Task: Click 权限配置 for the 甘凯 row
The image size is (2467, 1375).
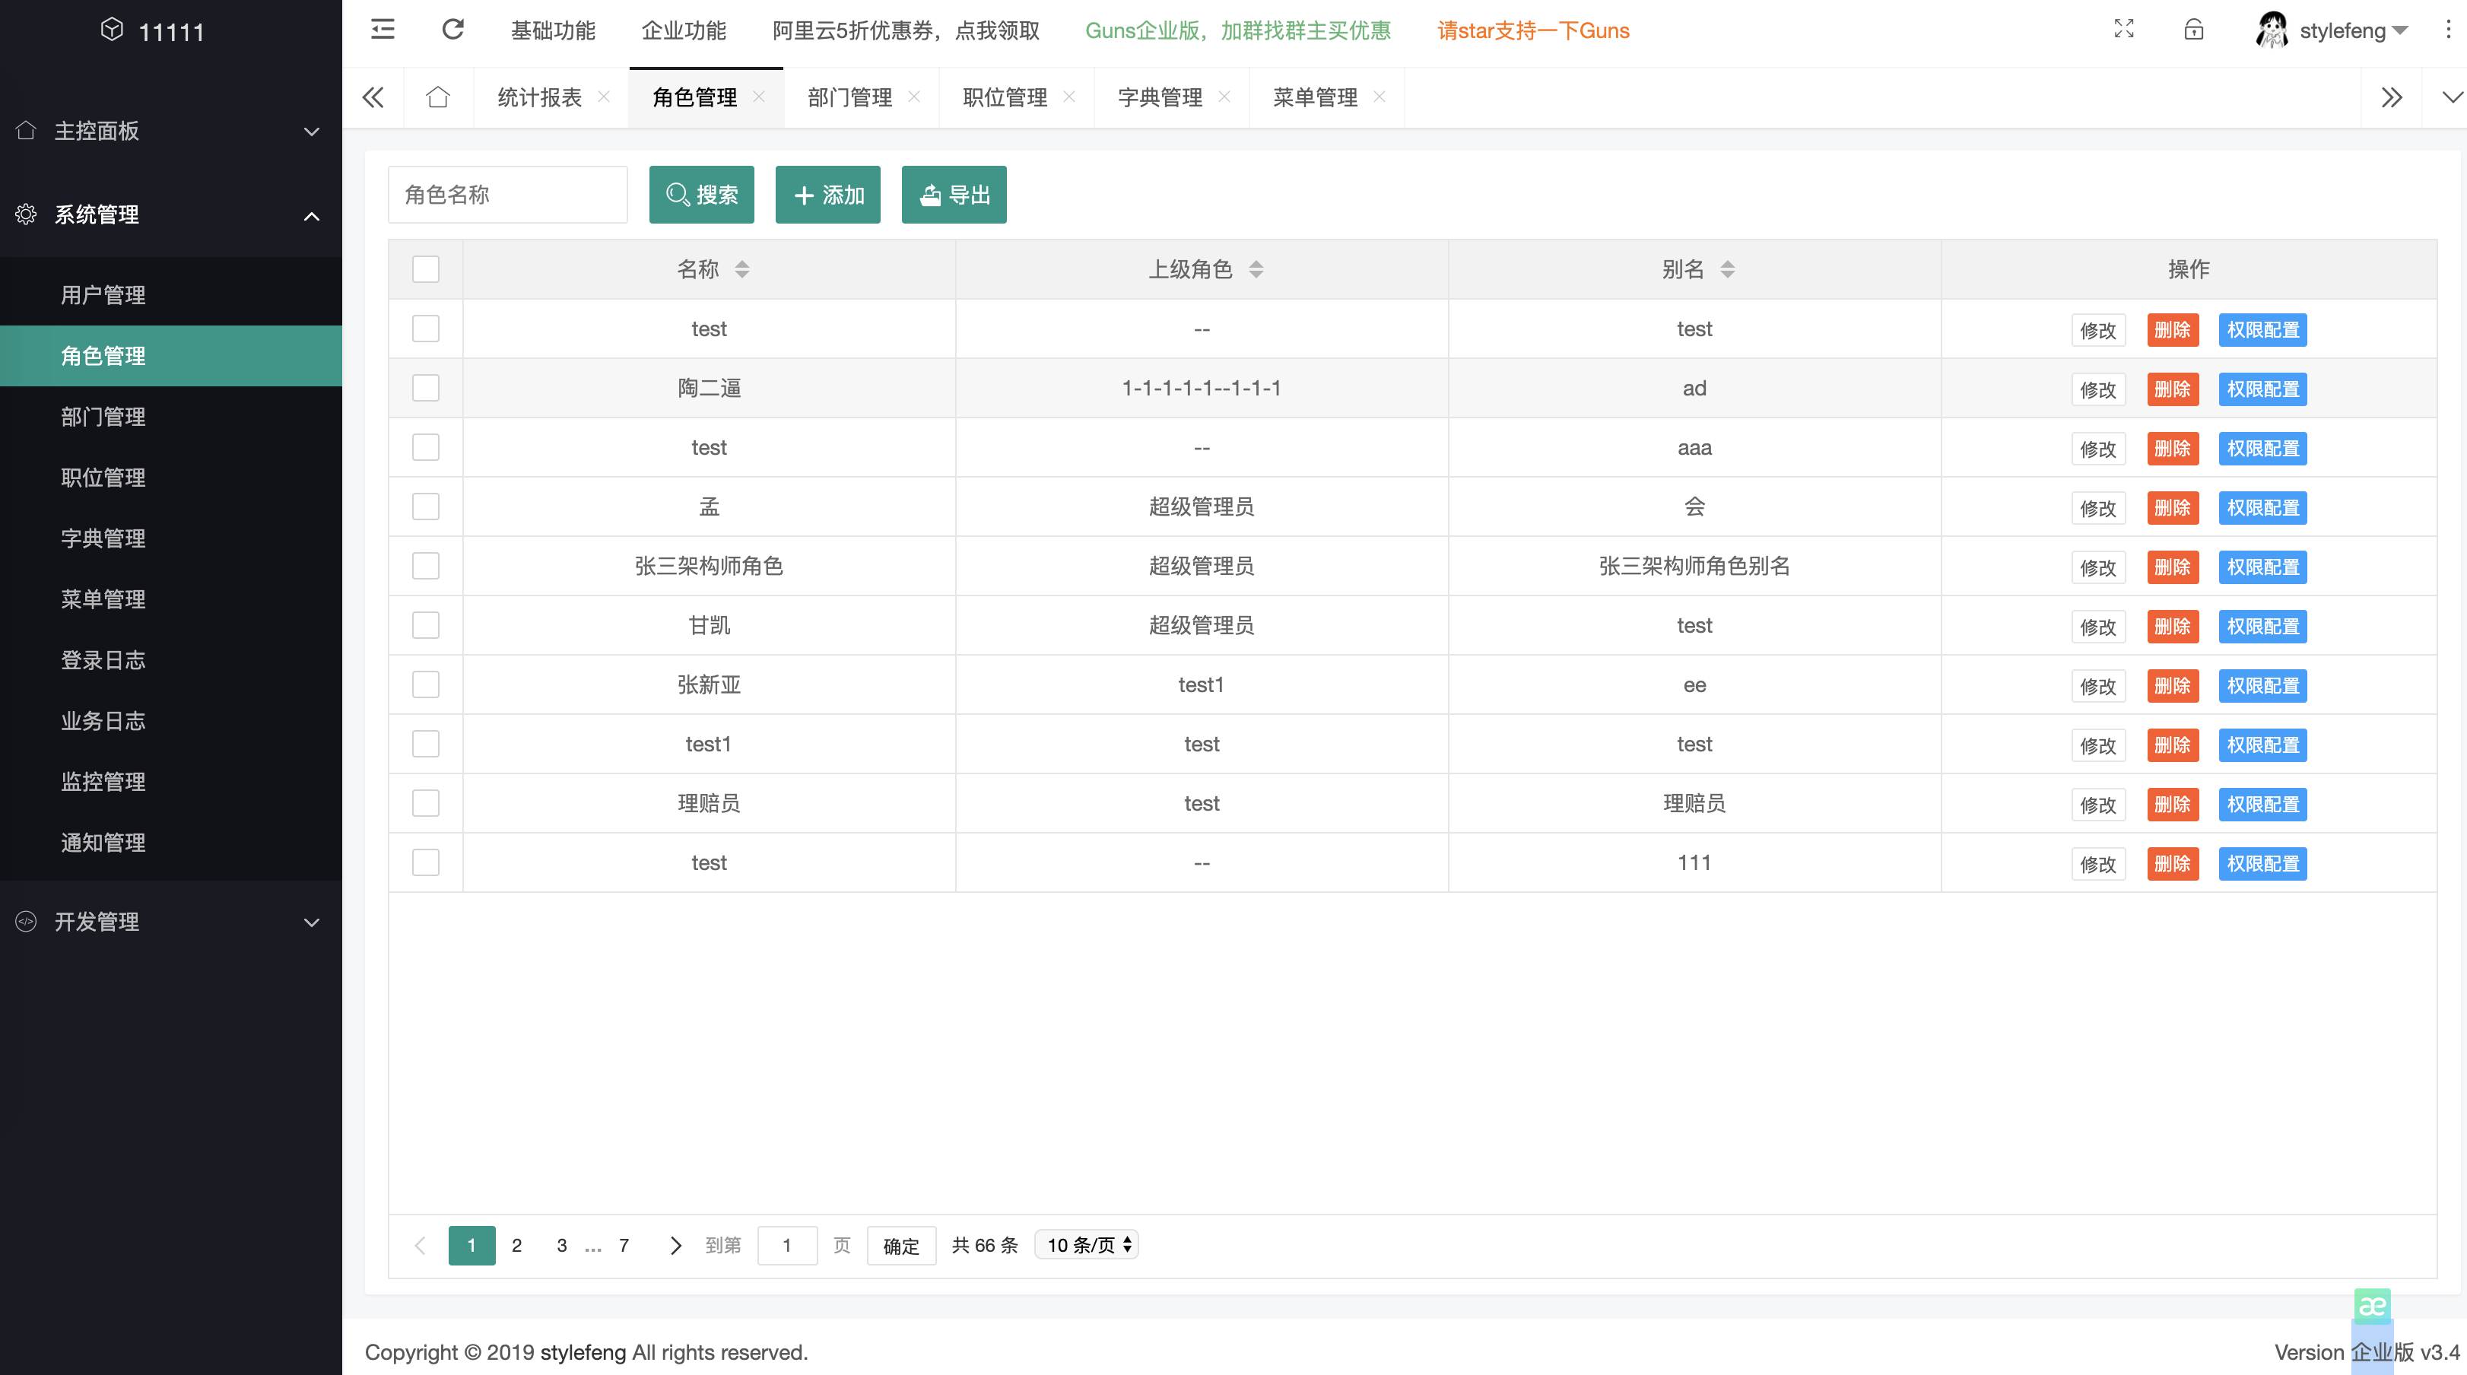Action: point(2262,626)
